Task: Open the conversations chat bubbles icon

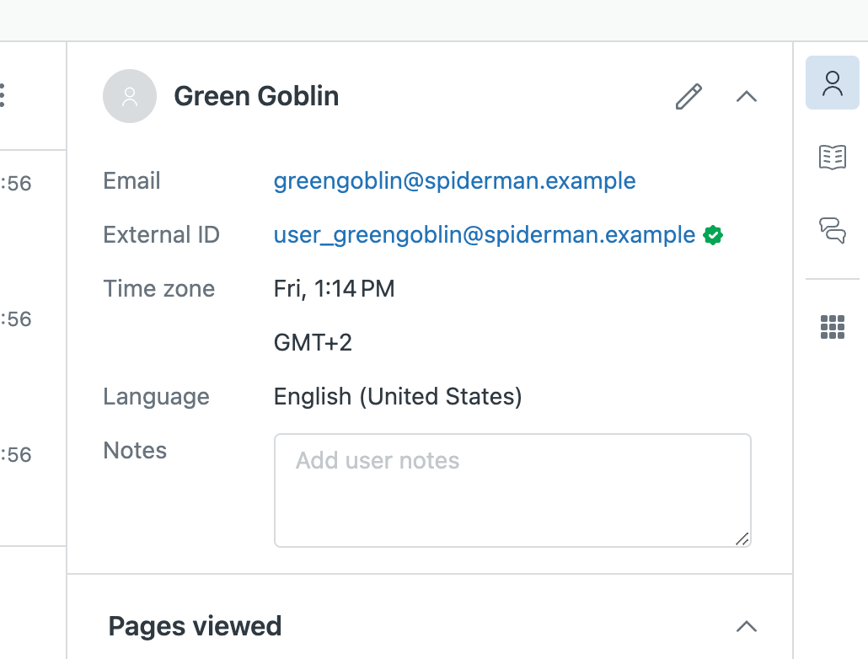Action: 832,230
